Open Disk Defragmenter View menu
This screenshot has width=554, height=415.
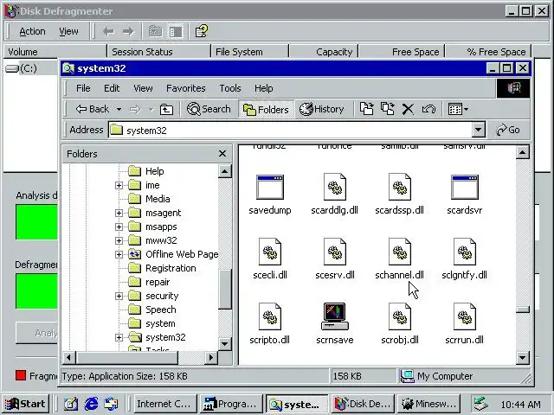pyautogui.click(x=68, y=31)
